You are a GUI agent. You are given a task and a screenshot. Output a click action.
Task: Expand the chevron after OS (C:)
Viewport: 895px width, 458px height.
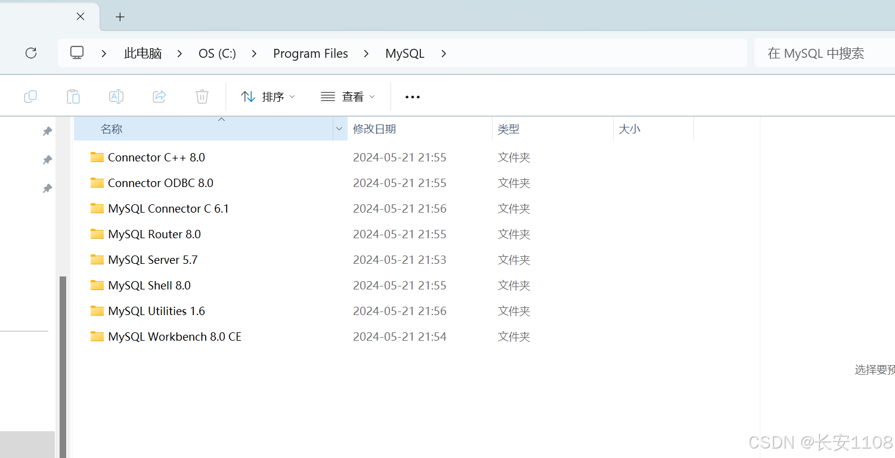tap(255, 54)
